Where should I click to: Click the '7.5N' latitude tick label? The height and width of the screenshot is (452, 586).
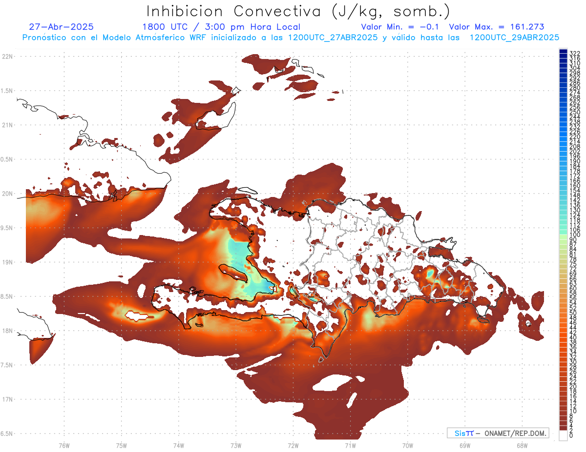point(7,365)
